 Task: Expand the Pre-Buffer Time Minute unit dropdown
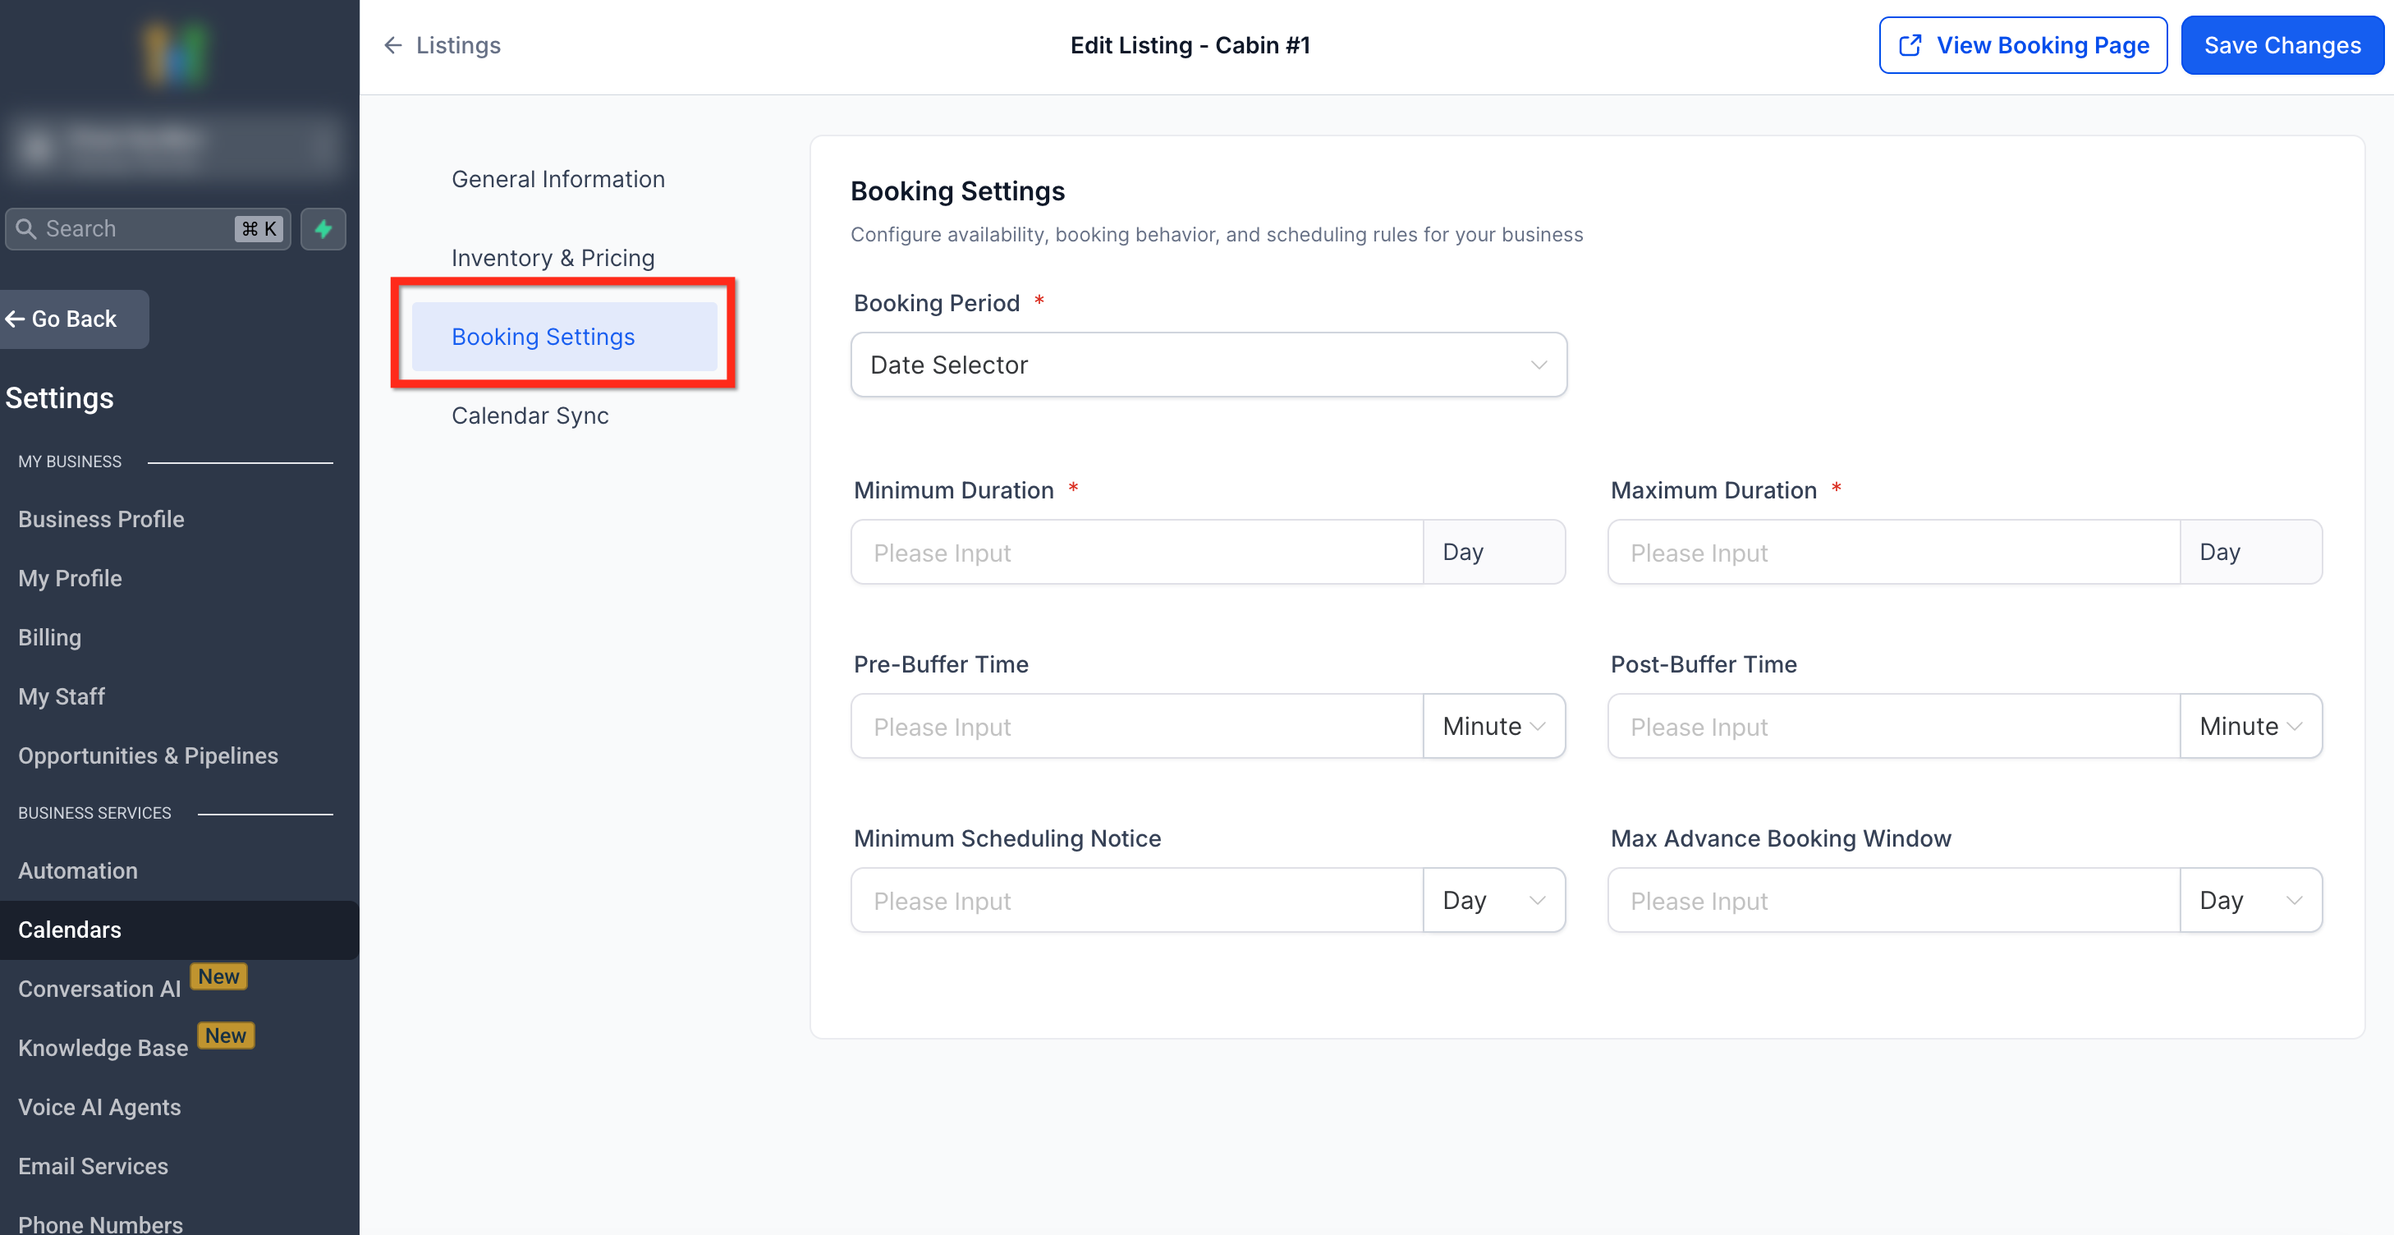click(1493, 727)
